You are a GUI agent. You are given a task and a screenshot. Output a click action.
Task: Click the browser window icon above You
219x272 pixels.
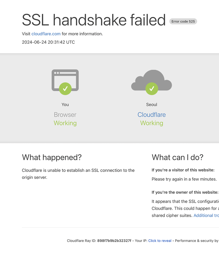point(65,80)
